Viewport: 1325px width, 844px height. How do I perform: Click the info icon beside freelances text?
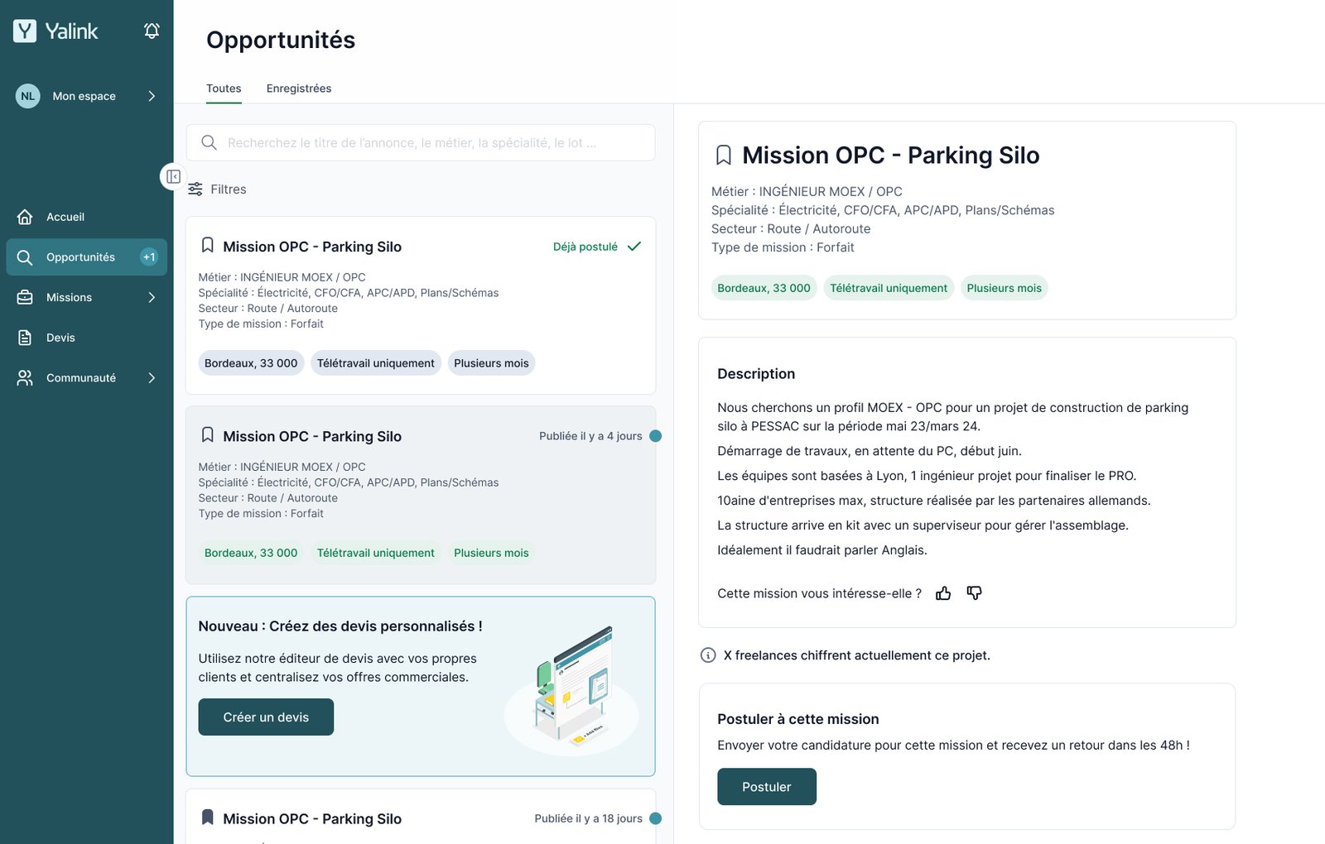point(708,655)
